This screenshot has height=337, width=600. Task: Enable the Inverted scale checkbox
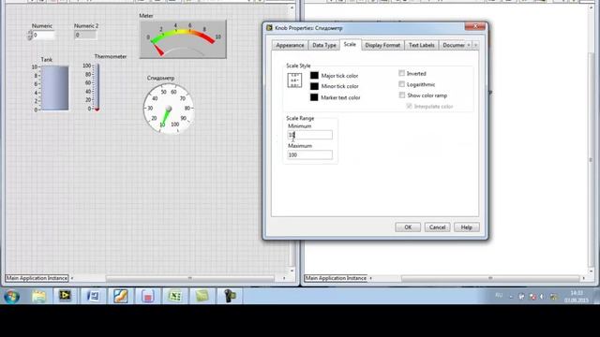(x=401, y=73)
